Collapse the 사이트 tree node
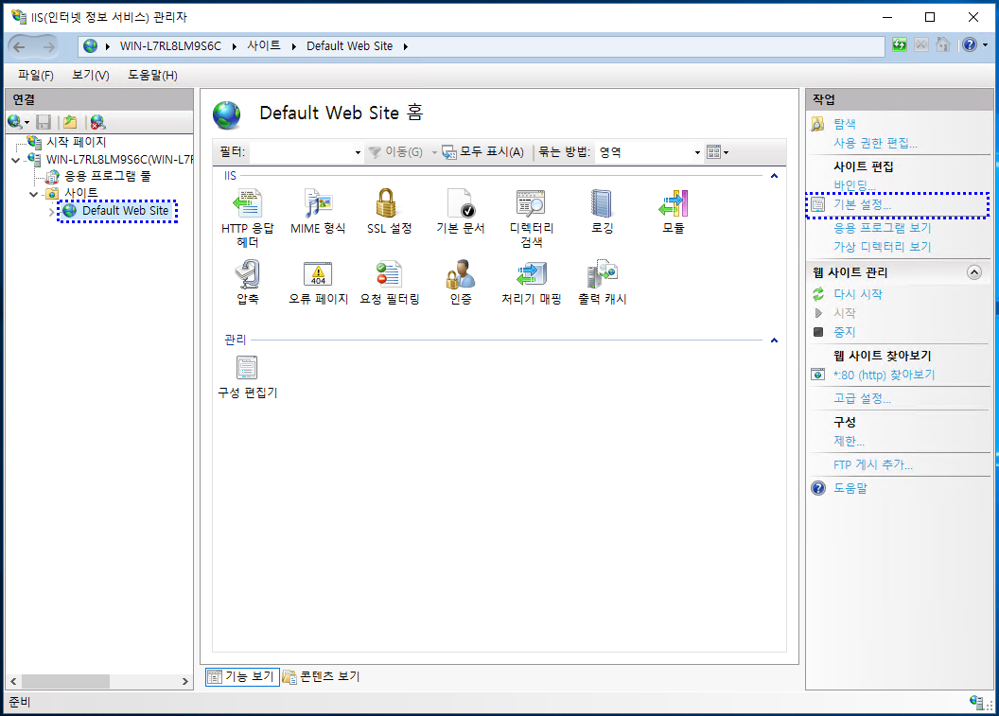999x716 pixels. tap(34, 194)
